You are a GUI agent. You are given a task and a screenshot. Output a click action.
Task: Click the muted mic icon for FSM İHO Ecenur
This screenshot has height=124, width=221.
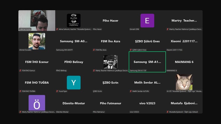click(x=20, y=71)
